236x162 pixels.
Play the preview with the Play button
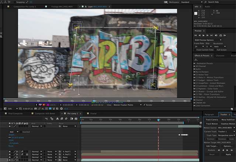click(x=204, y=35)
